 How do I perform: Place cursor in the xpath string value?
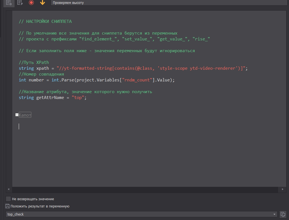pos(151,68)
